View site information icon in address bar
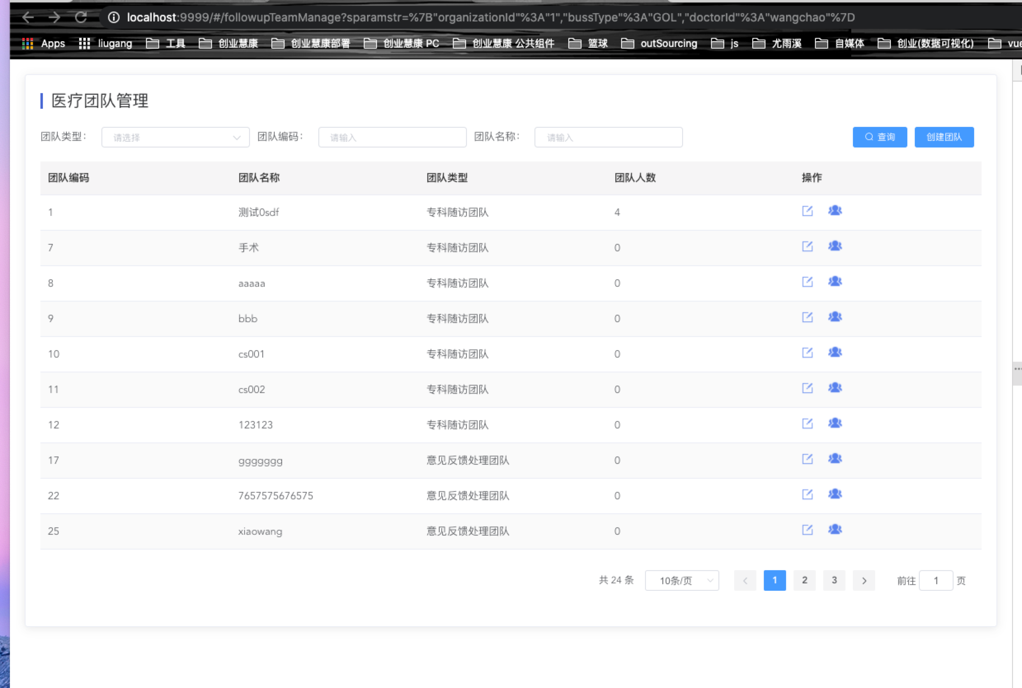Screen dimensions: 1022x688 coord(114,17)
